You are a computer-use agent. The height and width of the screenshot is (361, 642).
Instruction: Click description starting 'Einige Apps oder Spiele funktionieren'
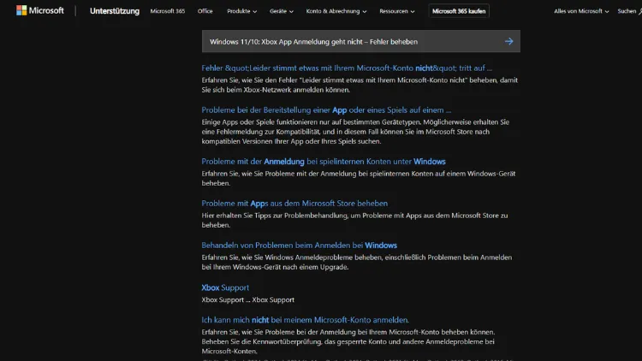(355, 132)
